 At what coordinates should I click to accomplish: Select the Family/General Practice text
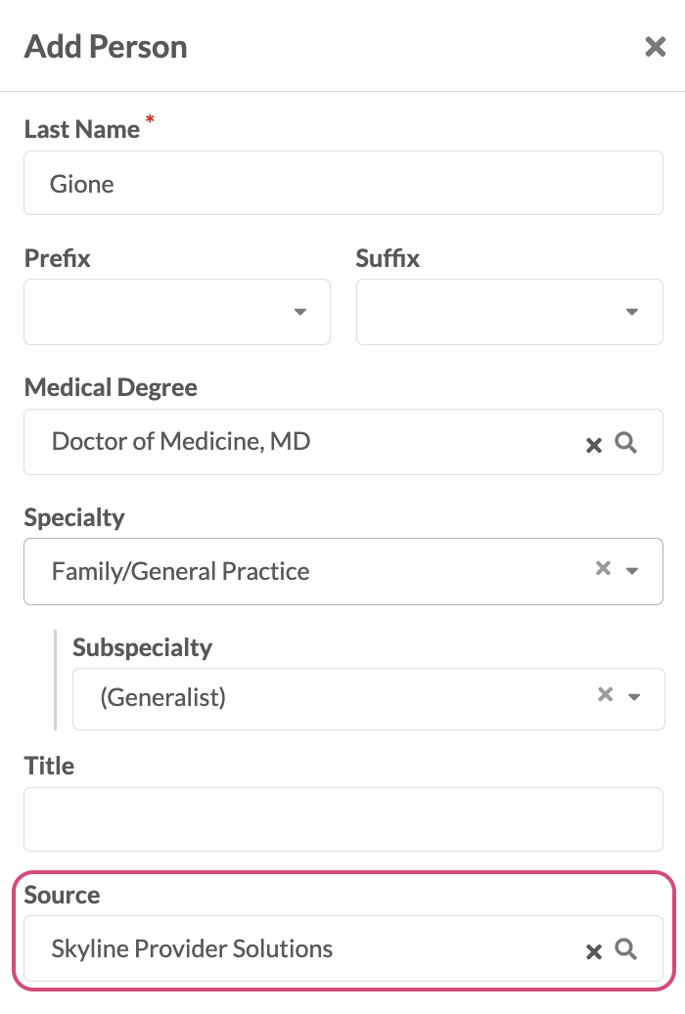180,572
